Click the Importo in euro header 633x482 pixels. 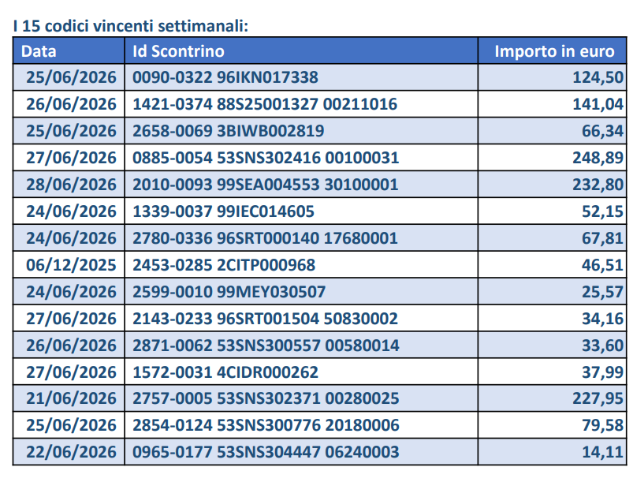point(554,51)
